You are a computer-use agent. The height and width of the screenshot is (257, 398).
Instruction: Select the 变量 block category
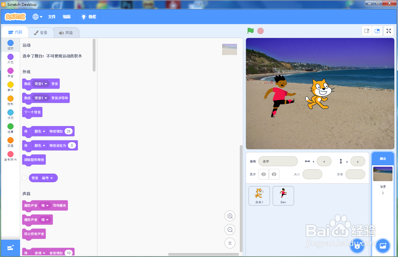click(11, 142)
